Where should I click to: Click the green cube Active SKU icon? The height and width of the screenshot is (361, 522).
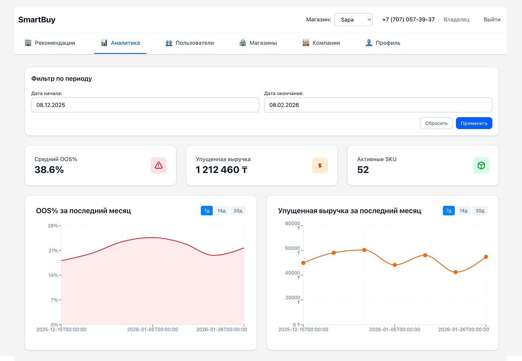[x=481, y=165]
